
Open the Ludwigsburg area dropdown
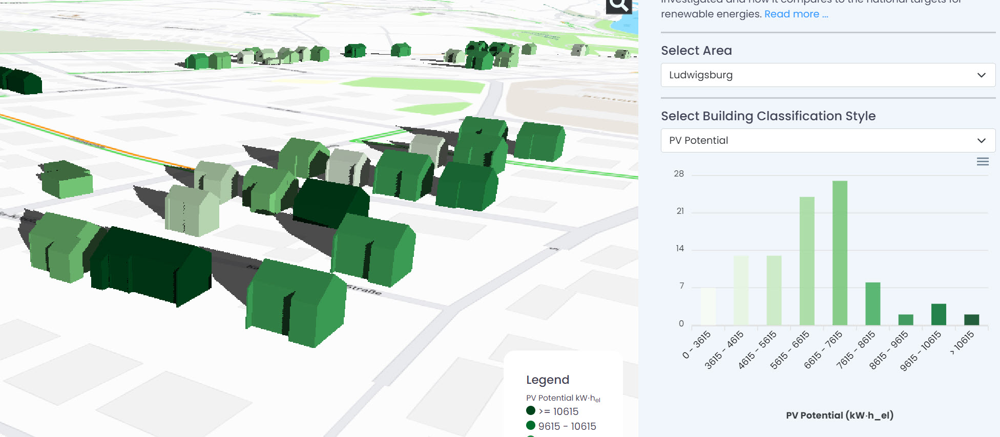[x=828, y=75]
